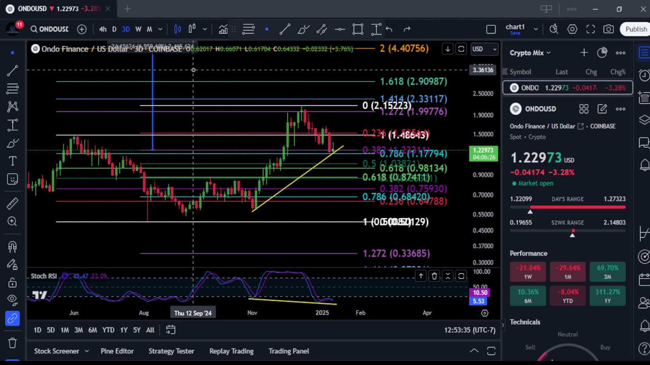This screenshot has height=365, width=650.
Task: Open the Fibonacci/gann tools in left sidebar
Action: click(x=13, y=88)
